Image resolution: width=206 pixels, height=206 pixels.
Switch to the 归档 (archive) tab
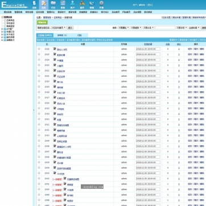(x=80, y=35)
